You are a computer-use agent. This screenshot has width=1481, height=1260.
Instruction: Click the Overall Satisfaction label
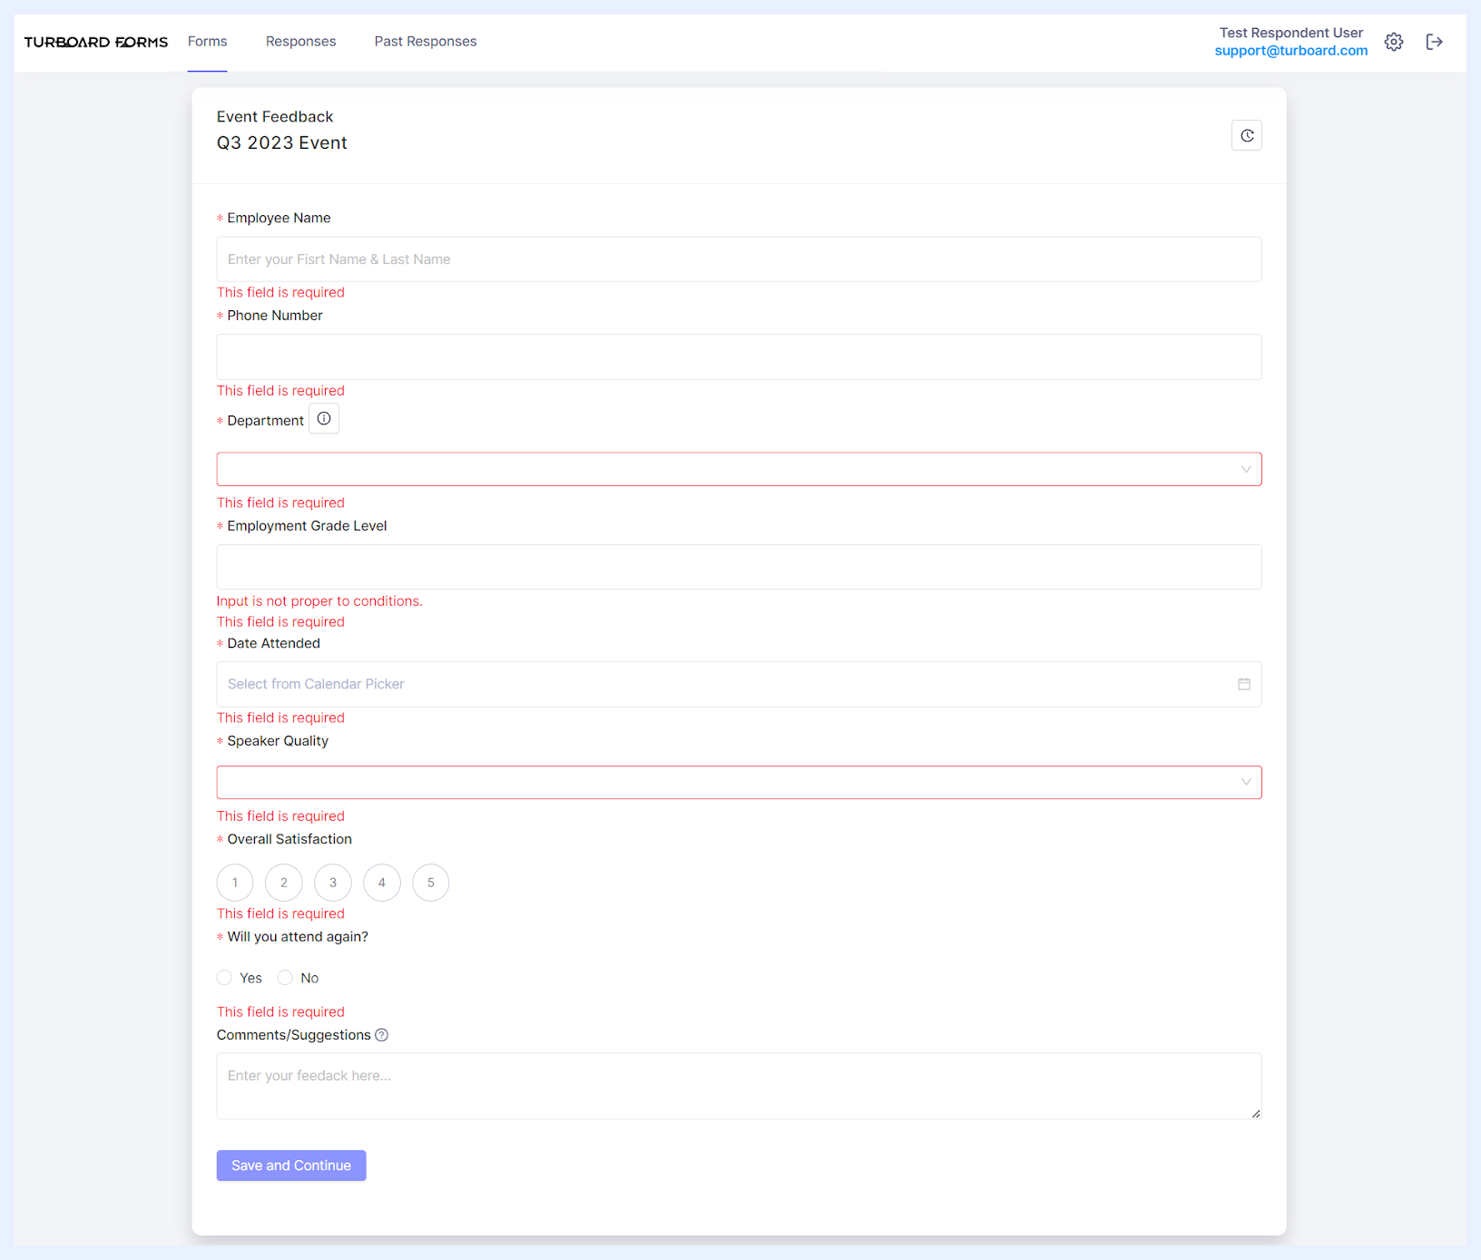(289, 839)
